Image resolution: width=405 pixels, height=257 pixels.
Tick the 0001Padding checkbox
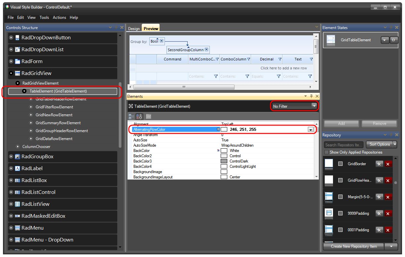pos(341,230)
